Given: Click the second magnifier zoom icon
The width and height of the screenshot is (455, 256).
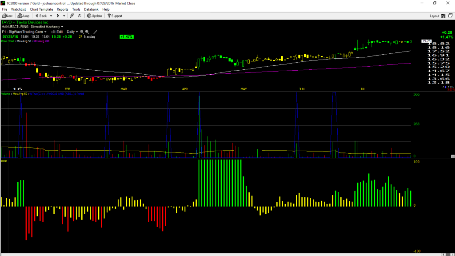Looking at the screenshot, I should tap(87, 32).
